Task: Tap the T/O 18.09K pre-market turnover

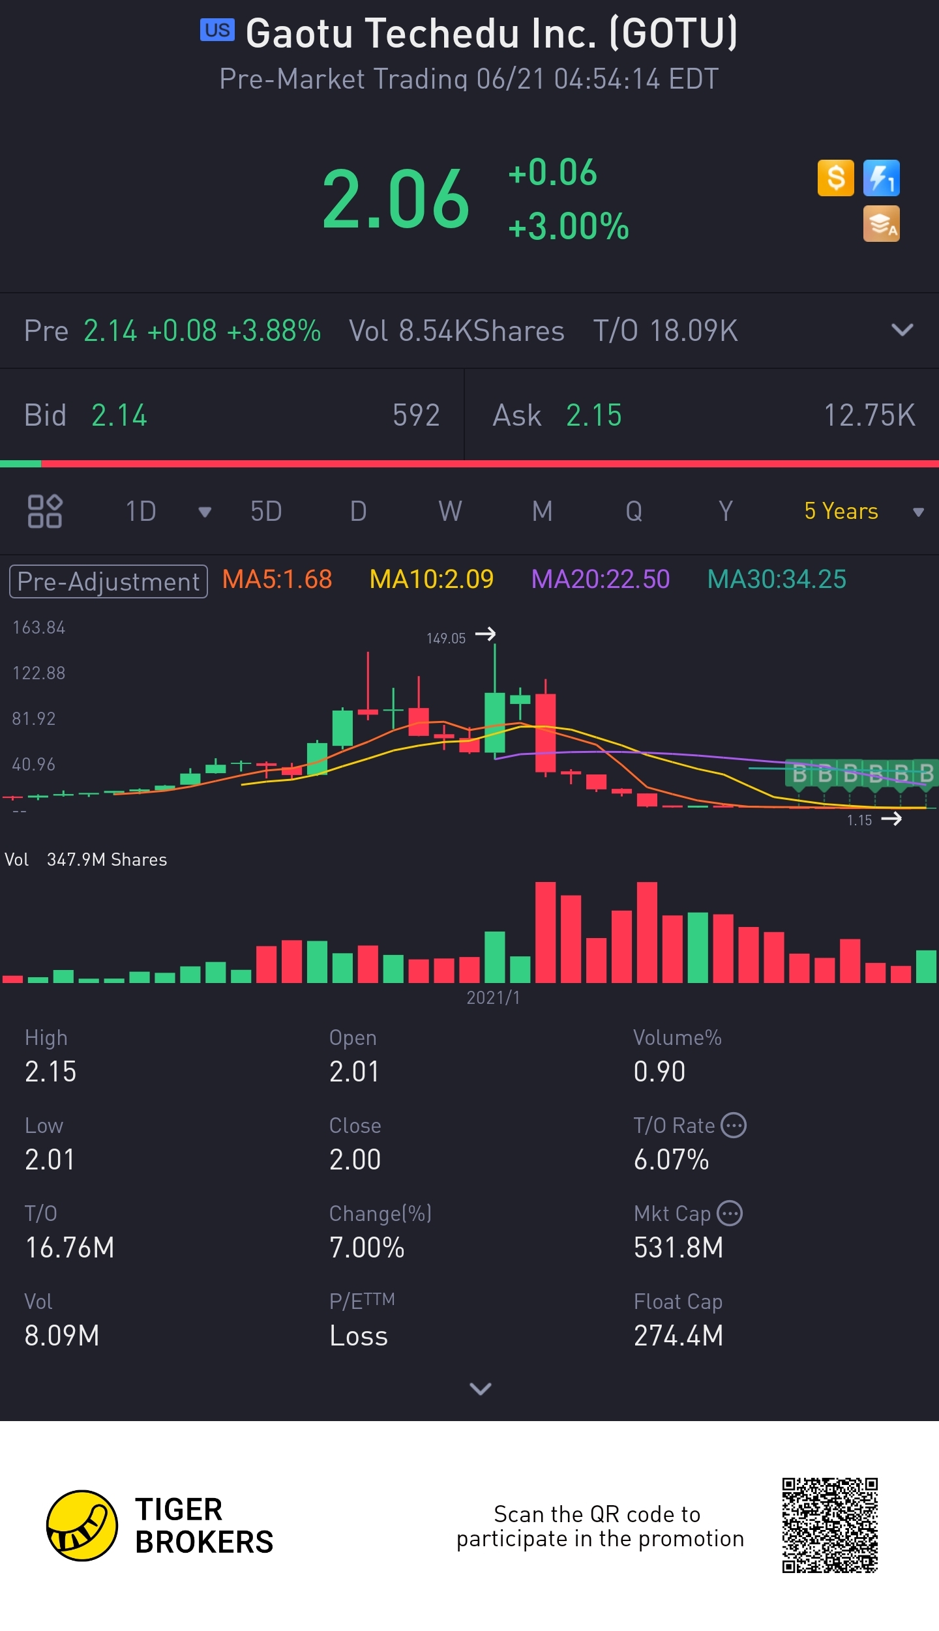Action: [x=665, y=331]
